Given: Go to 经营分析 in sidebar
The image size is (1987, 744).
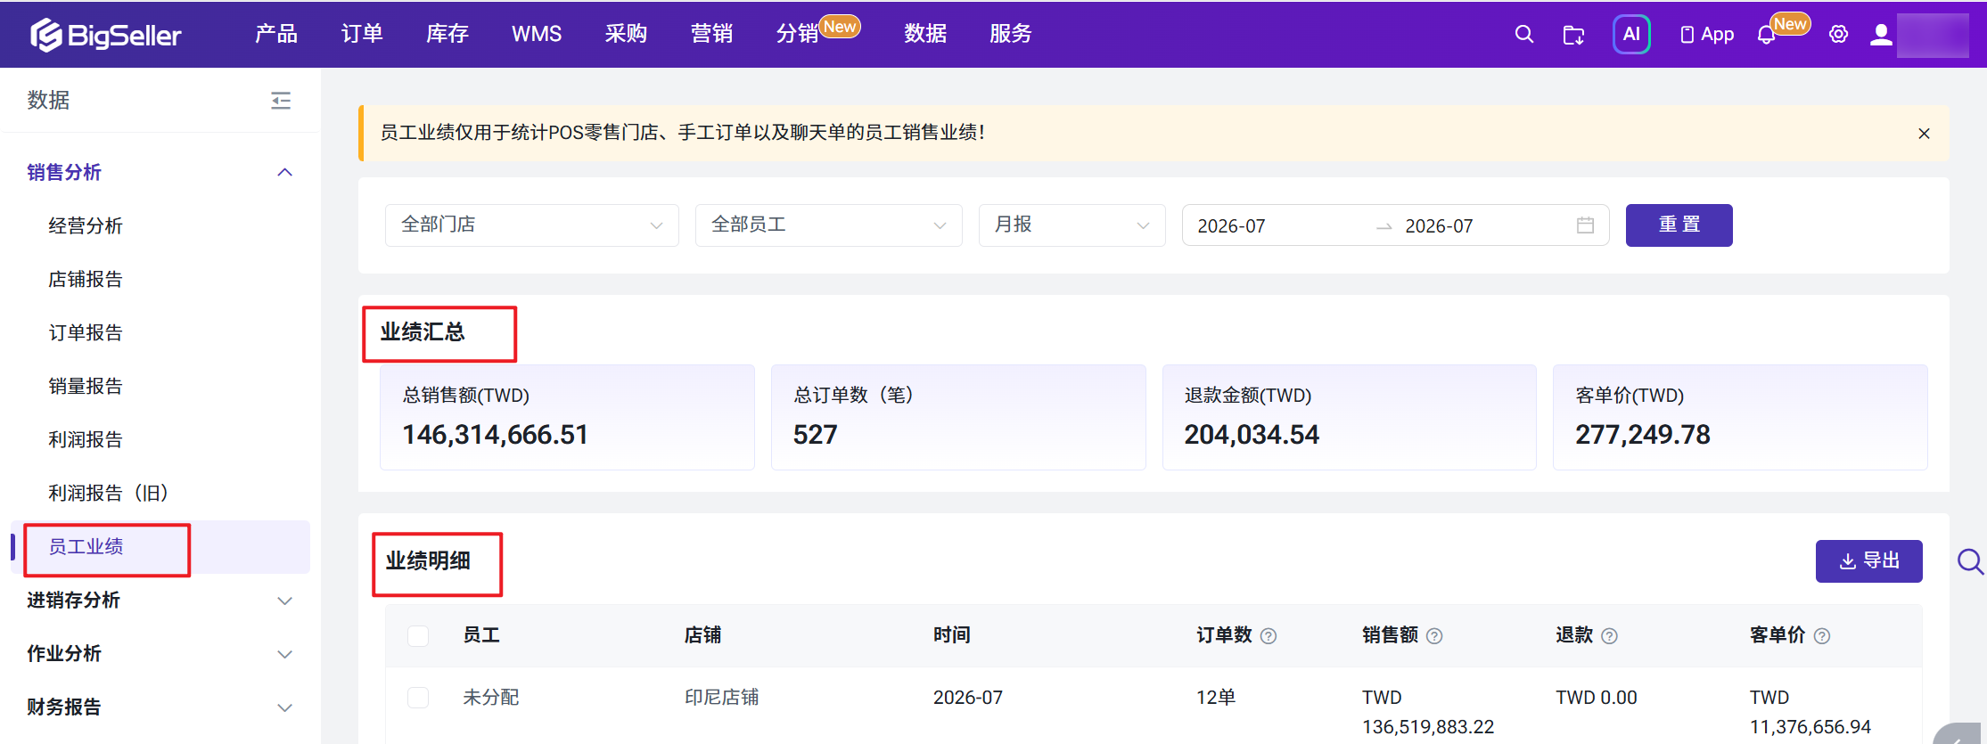Looking at the screenshot, I should click(x=86, y=225).
